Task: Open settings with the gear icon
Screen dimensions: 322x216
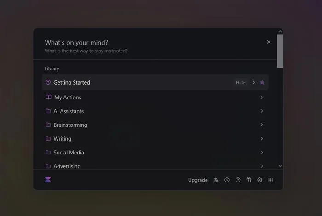Action: (259, 180)
